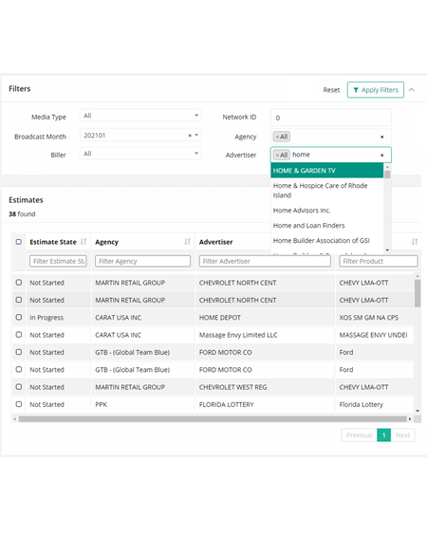Go to page 1
The image size is (427, 555).
point(383,435)
